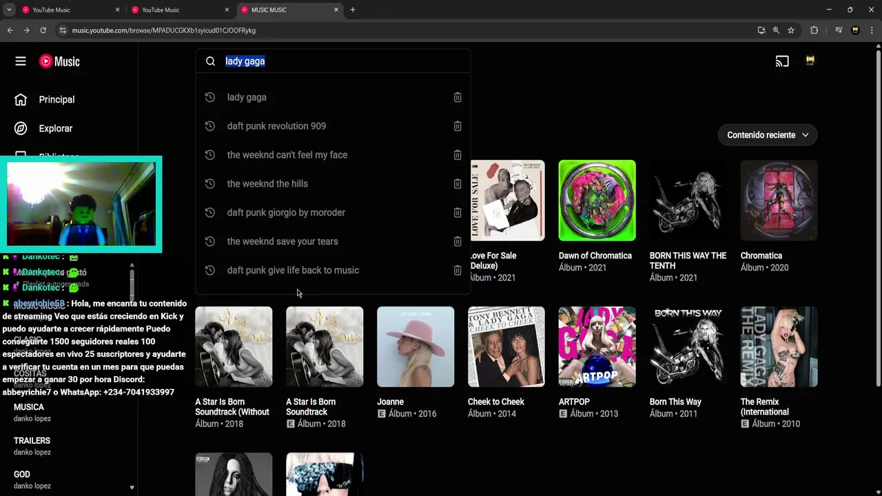Close the 'MUSIC MUSIC' tab
This screenshot has height=496, width=882.
click(336, 10)
